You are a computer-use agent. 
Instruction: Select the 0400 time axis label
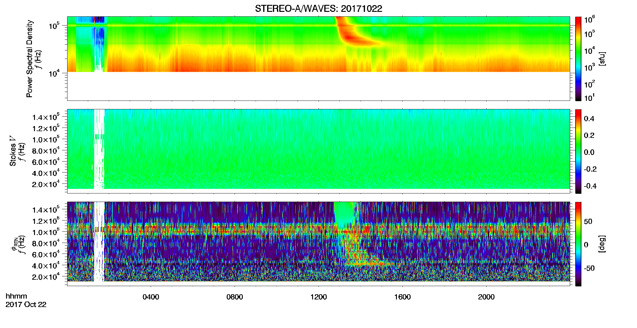coord(151,297)
